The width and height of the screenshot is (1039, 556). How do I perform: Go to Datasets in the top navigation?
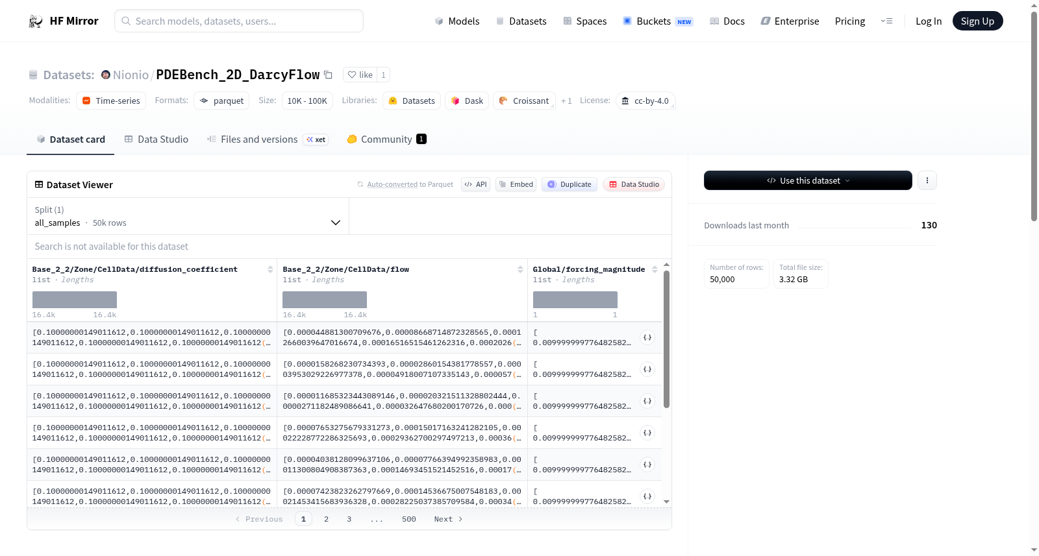click(x=521, y=21)
